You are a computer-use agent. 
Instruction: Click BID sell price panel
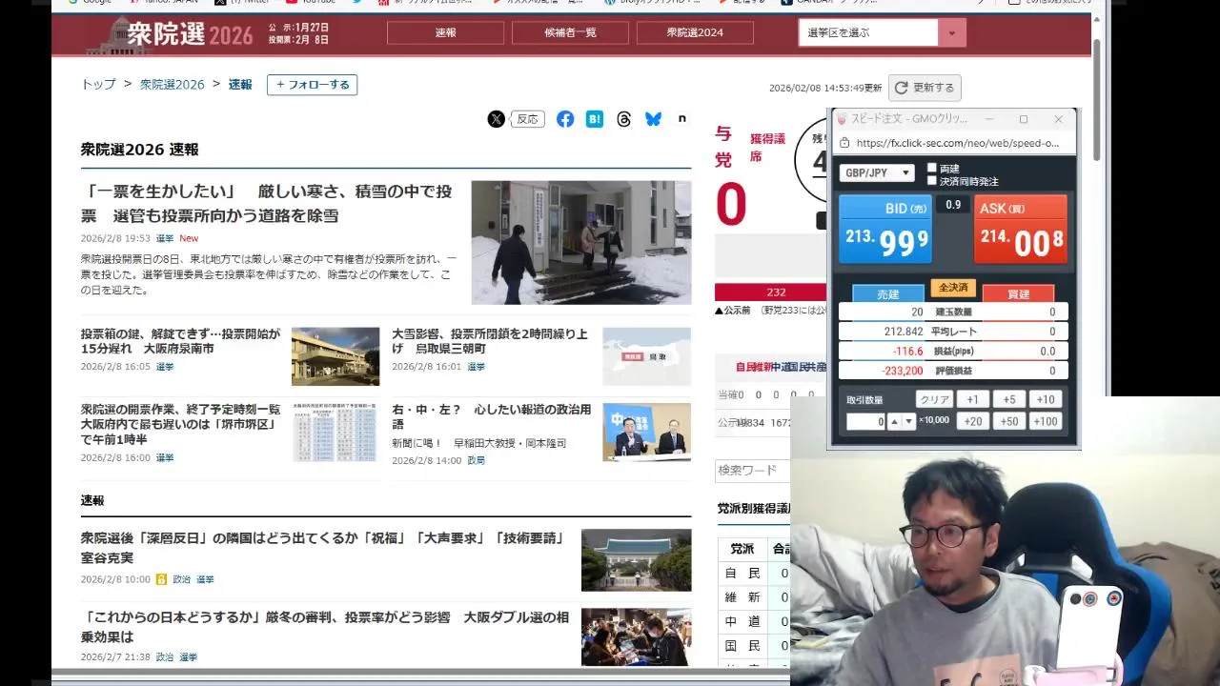click(885, 229)
